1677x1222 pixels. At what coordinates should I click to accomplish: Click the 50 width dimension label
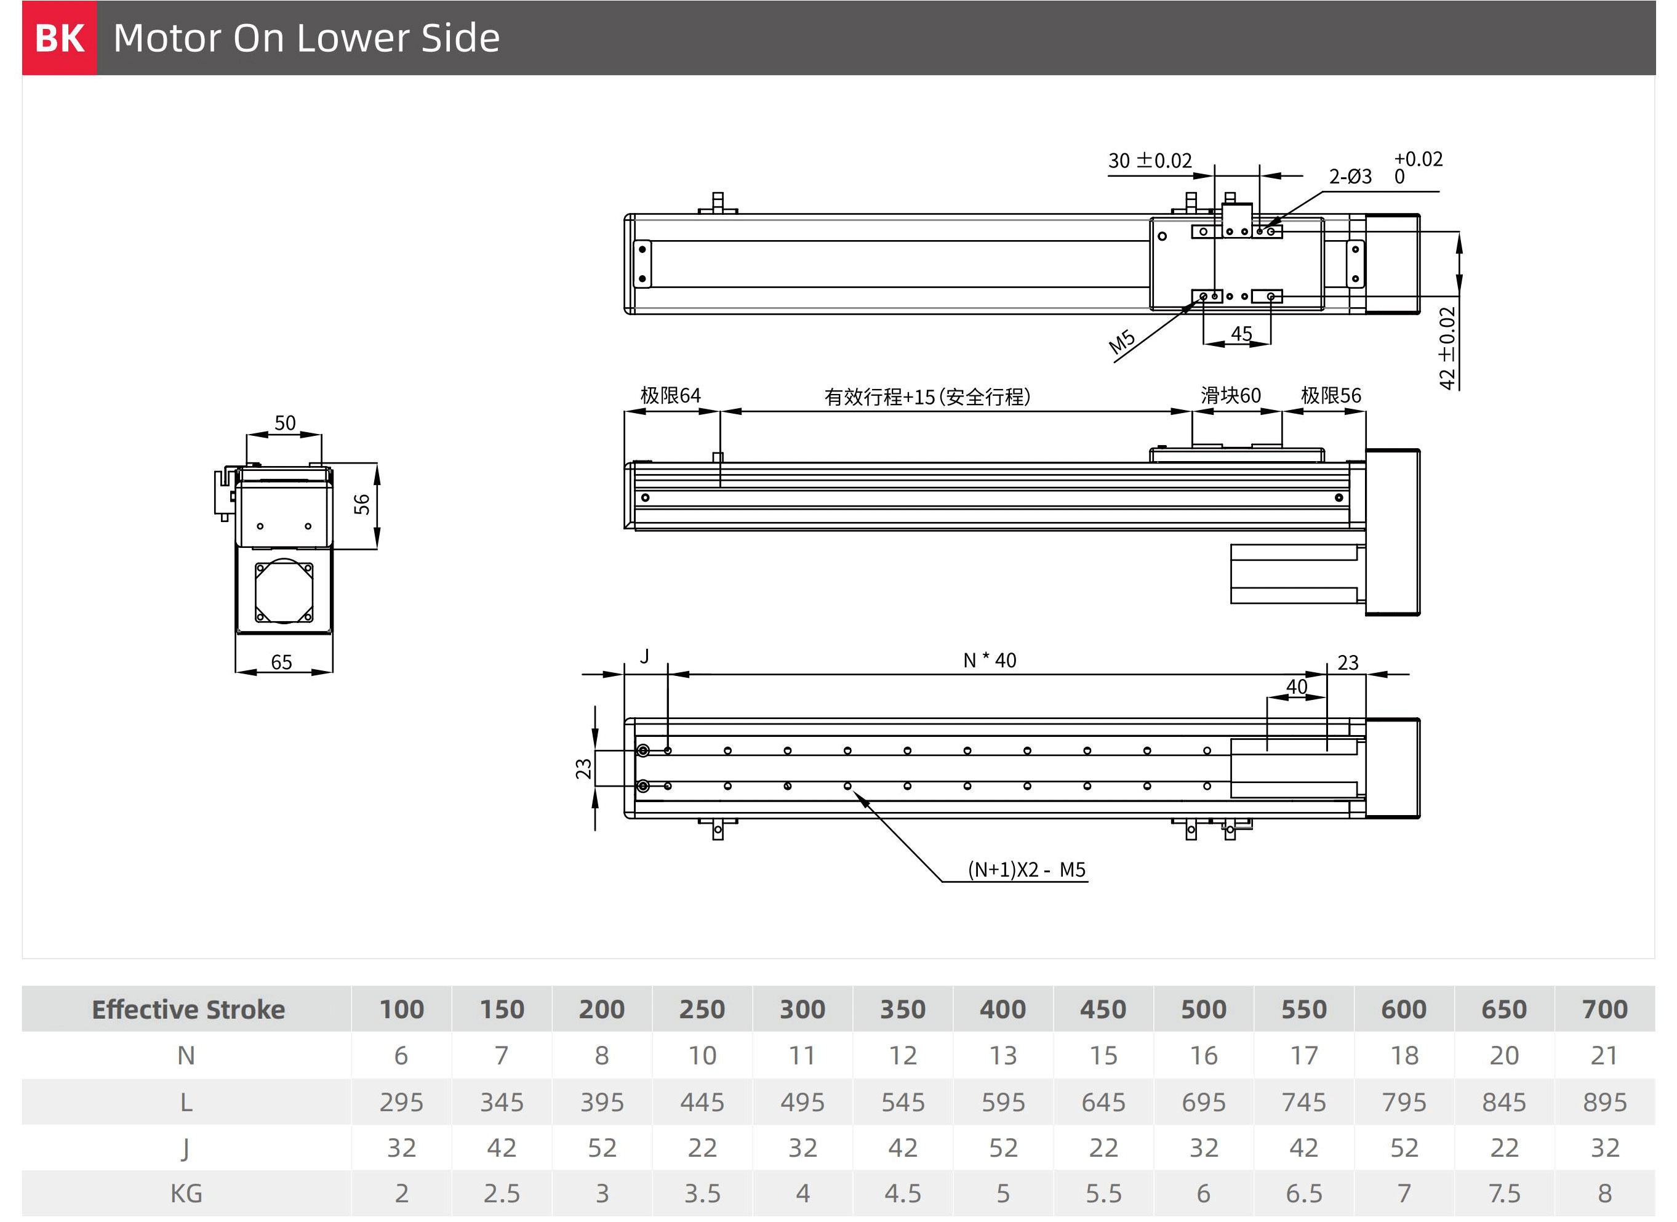click(285, 423)
